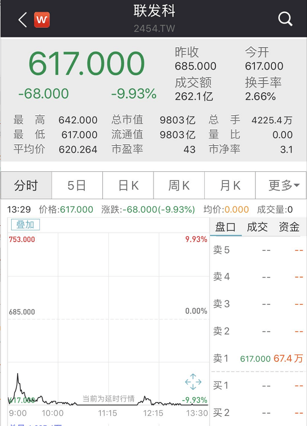Switch to the 月K tab

tap(230, 185)
